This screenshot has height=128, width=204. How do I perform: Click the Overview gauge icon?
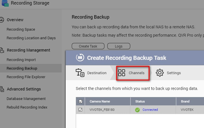pos(2,20)
